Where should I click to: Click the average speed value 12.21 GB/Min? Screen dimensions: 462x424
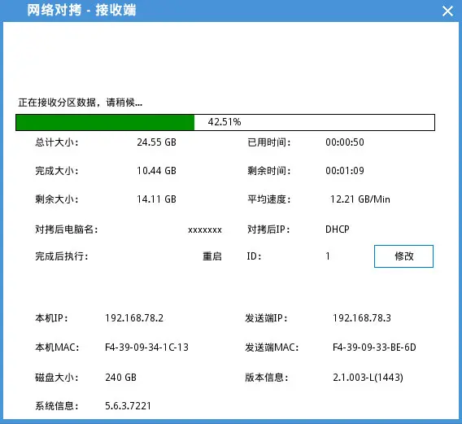360,199
